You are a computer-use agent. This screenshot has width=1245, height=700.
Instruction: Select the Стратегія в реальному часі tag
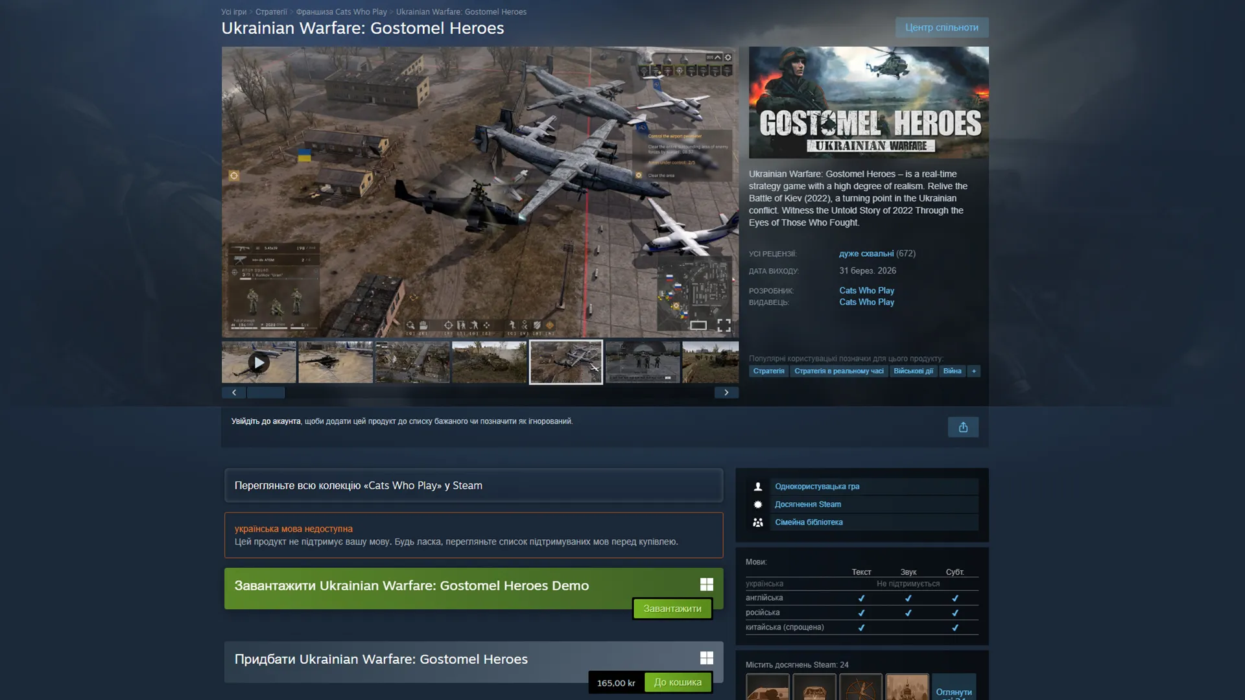[839, 371]
